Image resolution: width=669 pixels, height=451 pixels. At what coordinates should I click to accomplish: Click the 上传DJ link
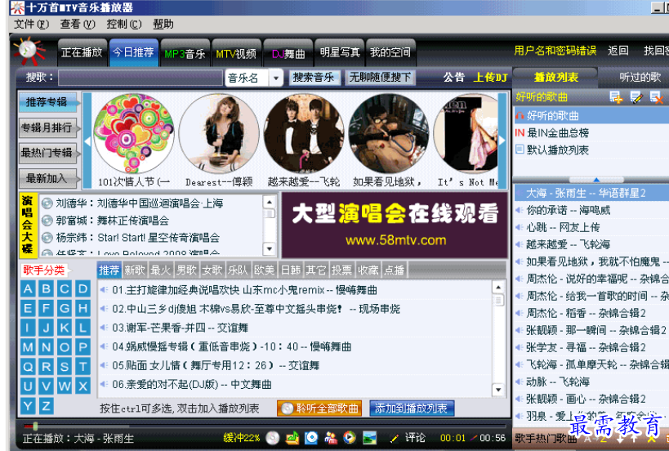(x=491, y=78)
